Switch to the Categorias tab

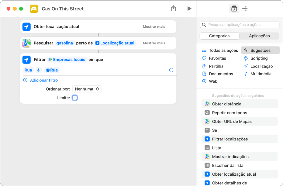[x=219, y=36]
